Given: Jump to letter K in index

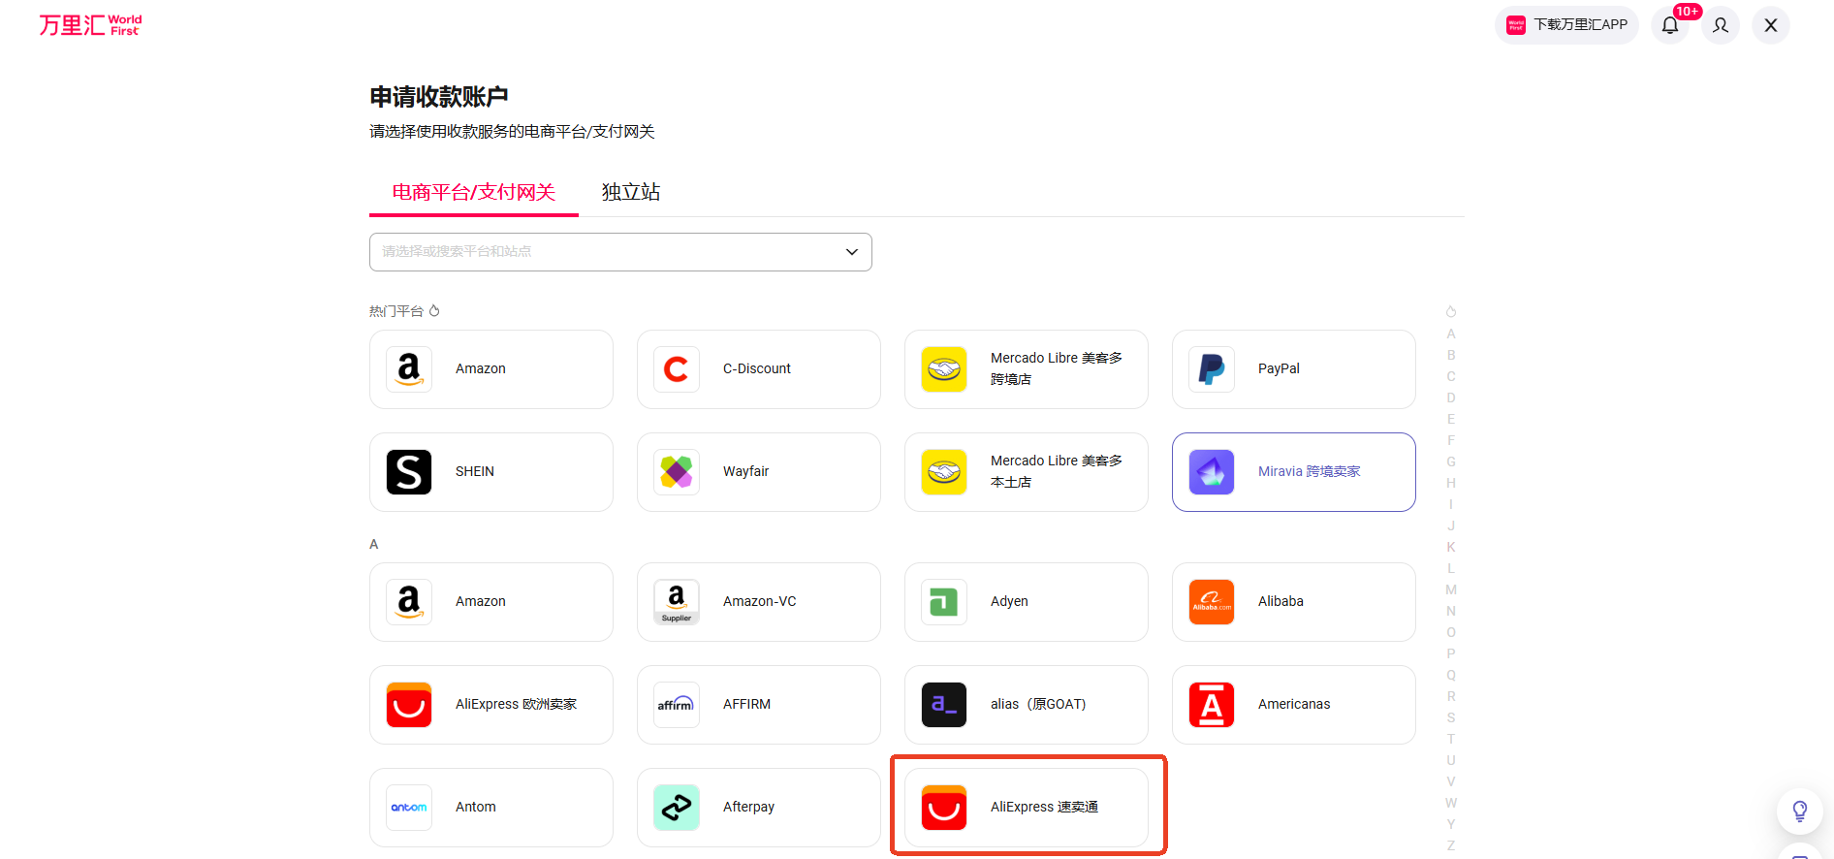Looking at the screenshot, I should pyautogui.click(x=1451, y=547).
